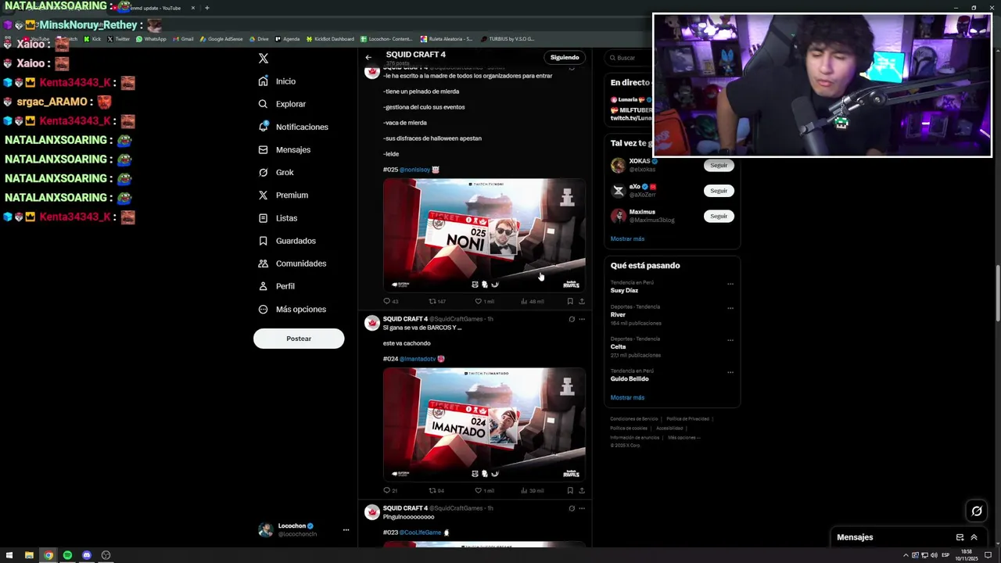Close the YouTube browser tab
Screen dimensions: 1001x563
pyautogui.click(x=193, y=8)
